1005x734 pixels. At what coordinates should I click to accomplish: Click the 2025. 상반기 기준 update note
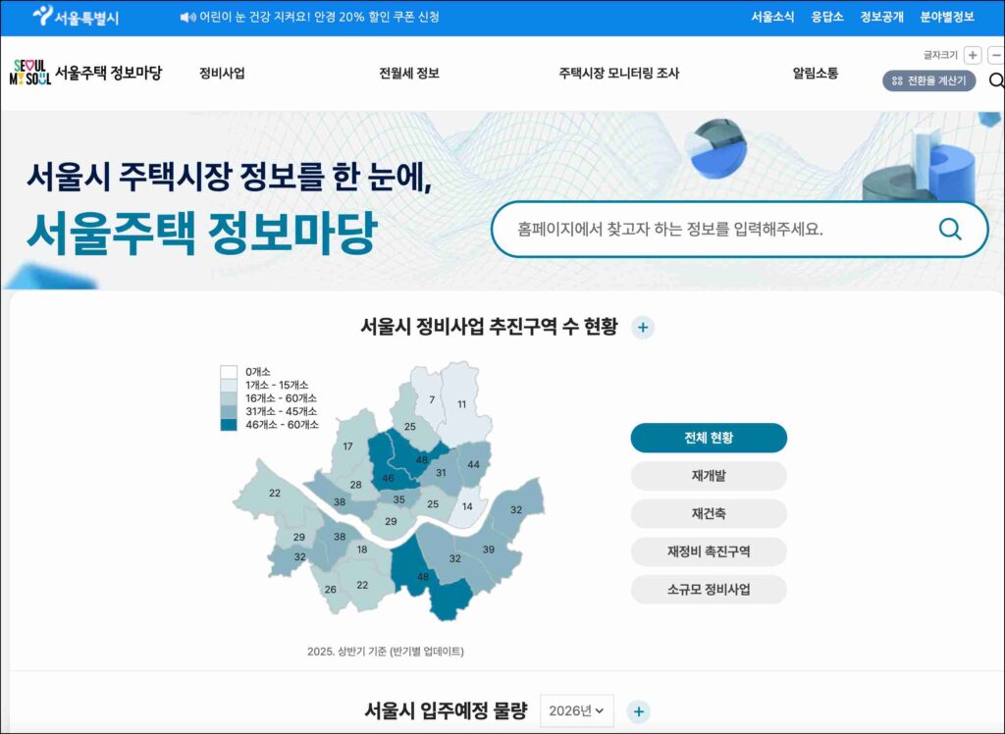(x=385, y=652)
